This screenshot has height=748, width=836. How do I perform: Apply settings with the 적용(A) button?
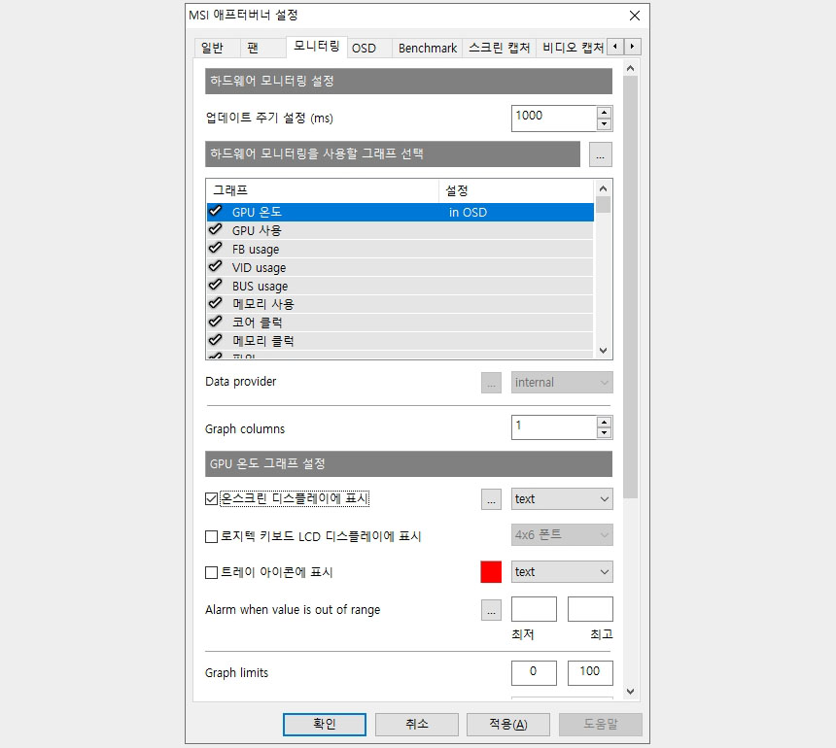[508, 725]
